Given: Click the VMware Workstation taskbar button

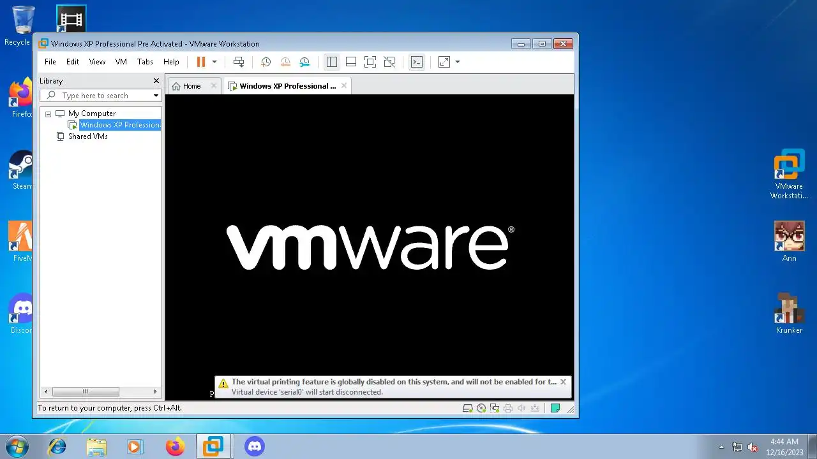Looking at the screenshot, I should [213, 446].
